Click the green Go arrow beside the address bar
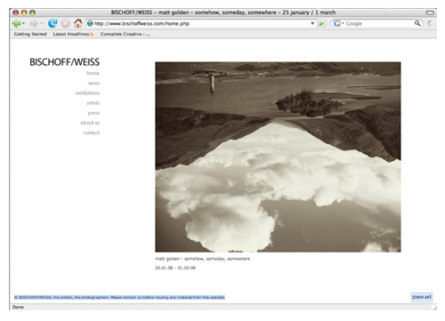 tap(321, 23)
